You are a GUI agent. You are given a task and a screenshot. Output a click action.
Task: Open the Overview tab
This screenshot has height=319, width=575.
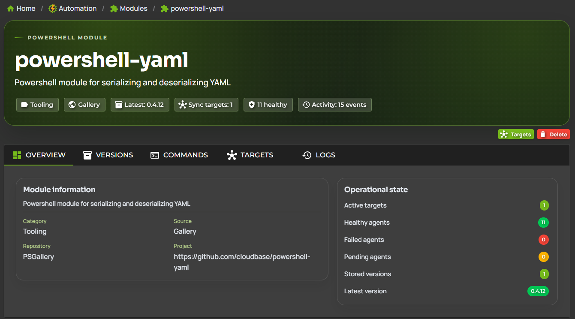tap(39, 155)
